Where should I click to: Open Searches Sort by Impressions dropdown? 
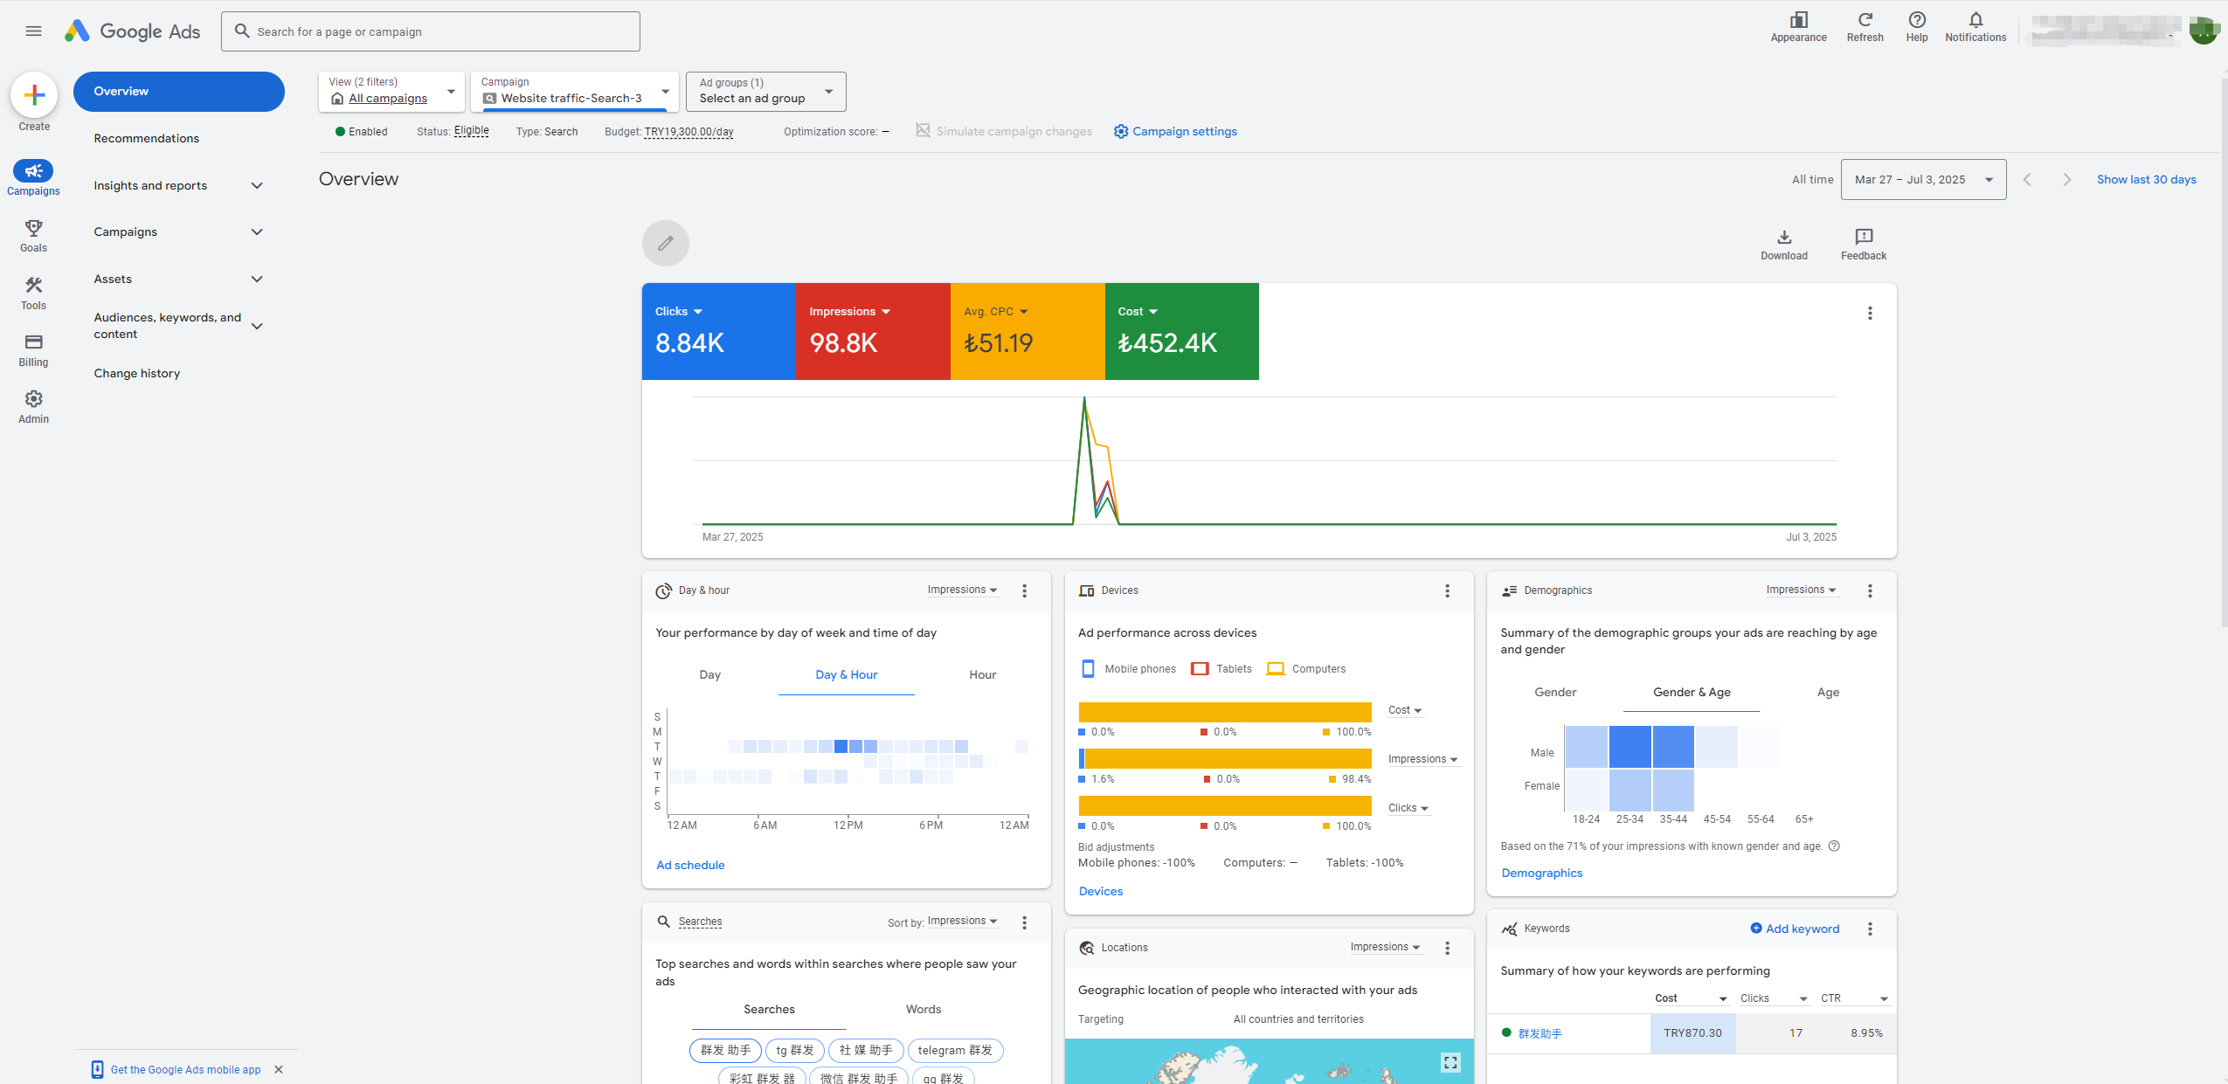tap(962, 922)
